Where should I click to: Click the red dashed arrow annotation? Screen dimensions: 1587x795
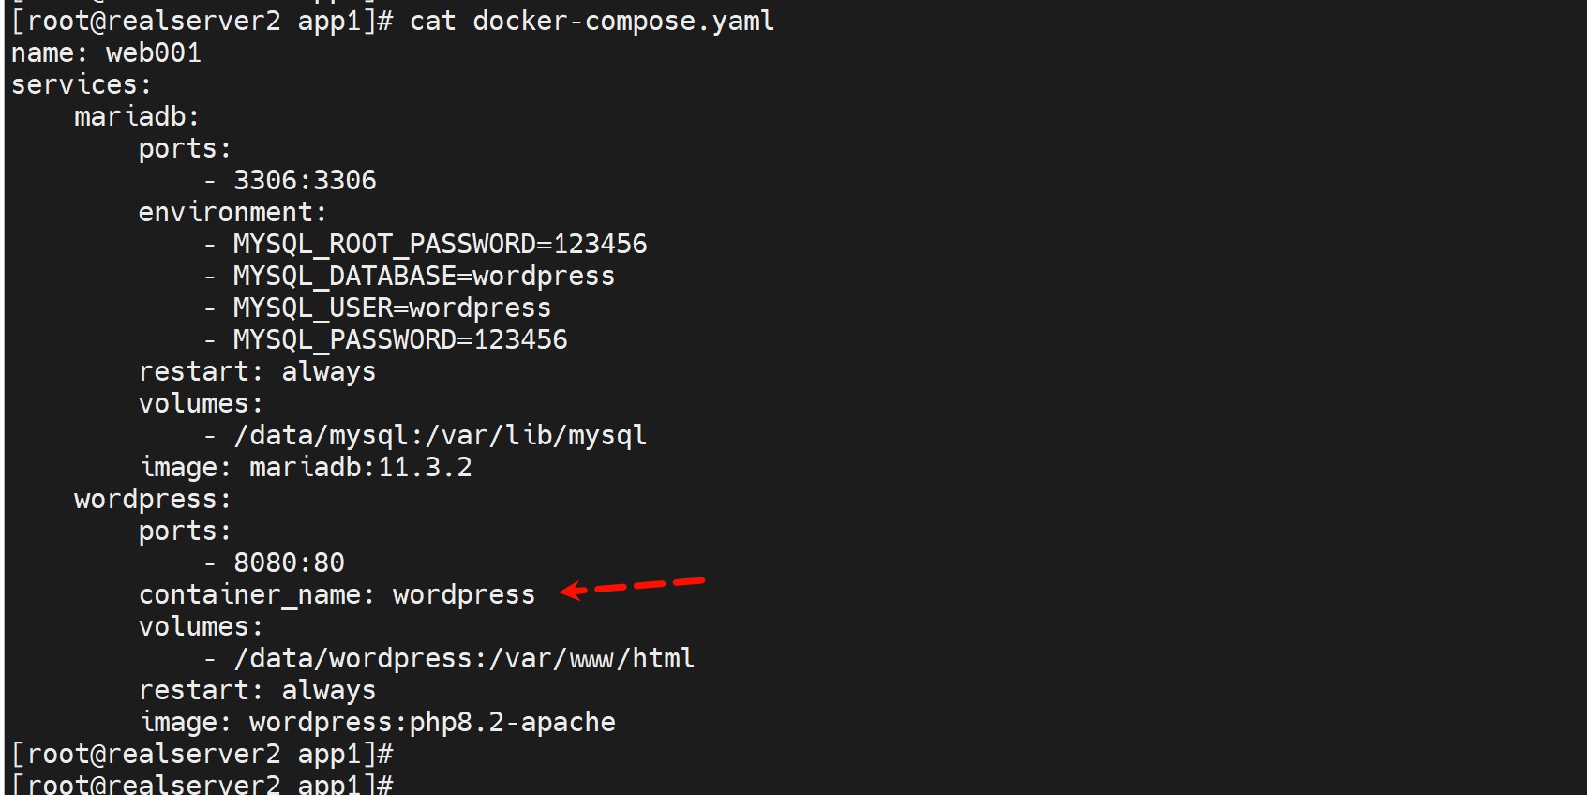pos(633,587)
